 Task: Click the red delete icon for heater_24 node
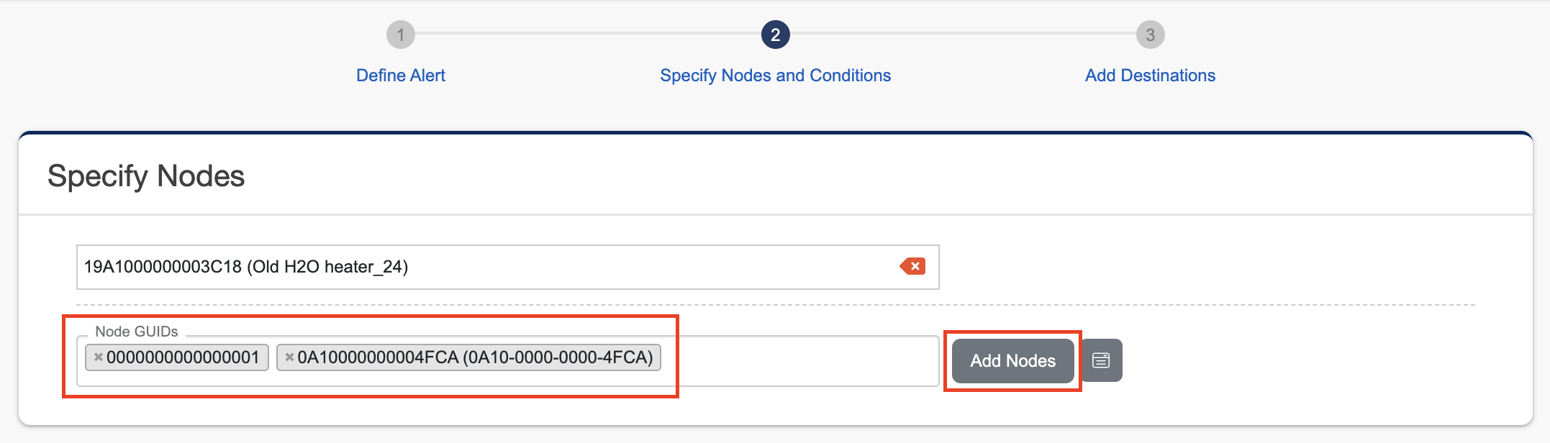point(913,267)
